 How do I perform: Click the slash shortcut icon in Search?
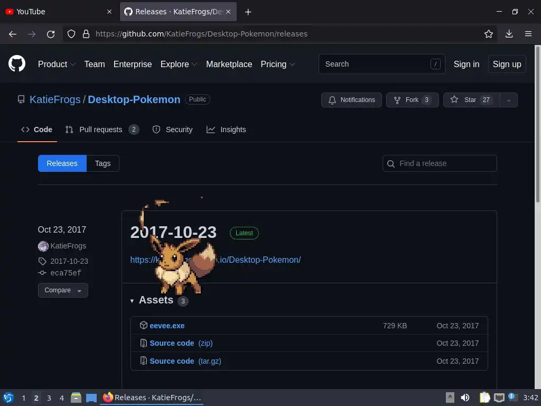click(x=435, y=64)
